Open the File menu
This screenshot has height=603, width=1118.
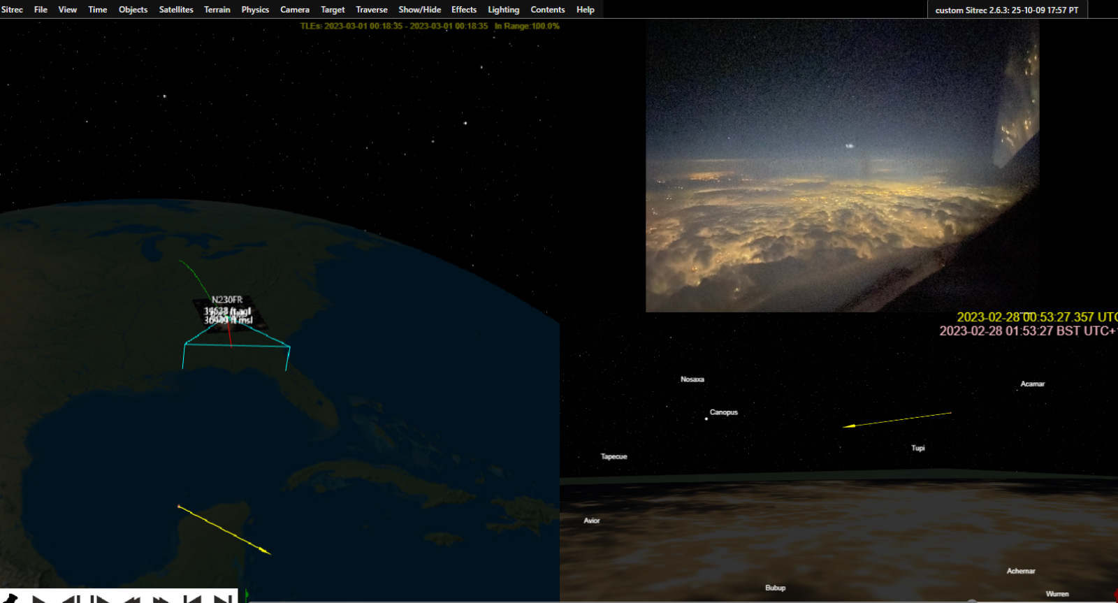[x=41, y=10]
